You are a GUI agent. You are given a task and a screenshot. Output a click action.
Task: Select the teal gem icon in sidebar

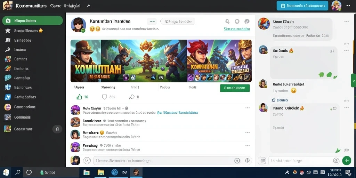(8, 78)
